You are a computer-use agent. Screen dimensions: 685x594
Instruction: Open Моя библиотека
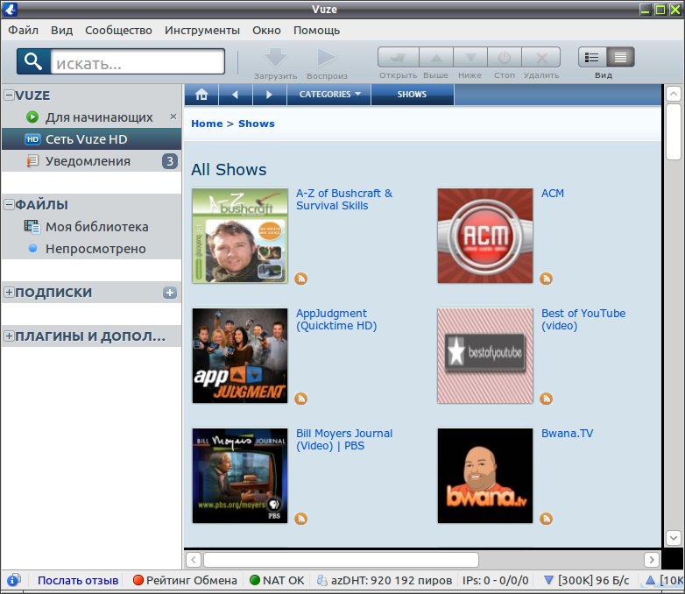(91, 226)
